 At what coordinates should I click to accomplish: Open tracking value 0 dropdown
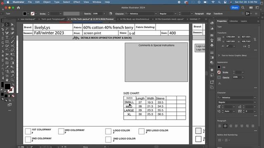pos(255,111)
